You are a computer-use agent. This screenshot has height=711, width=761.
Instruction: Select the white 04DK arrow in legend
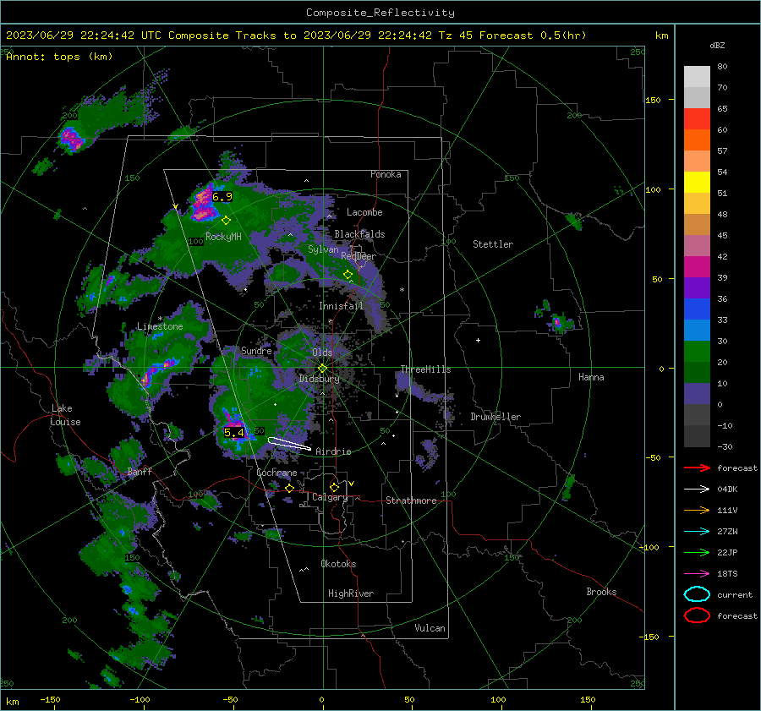697,489
